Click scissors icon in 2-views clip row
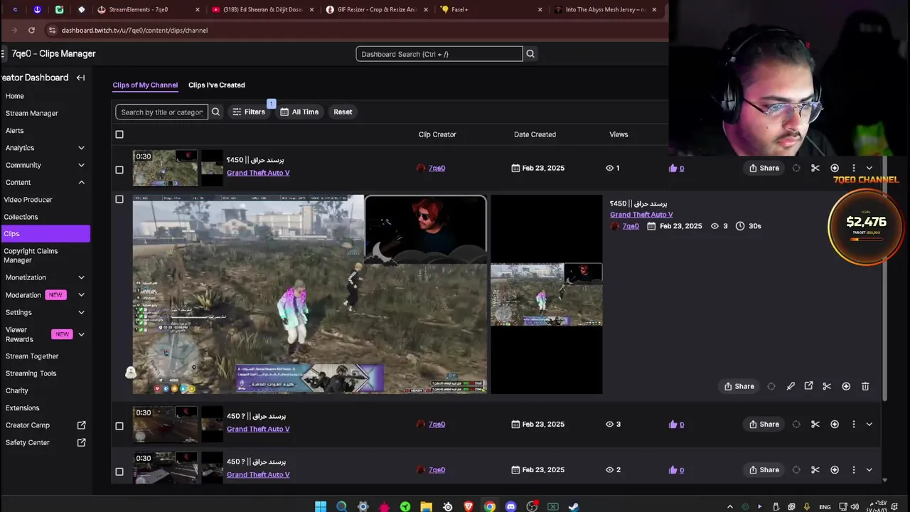The width and height of the screenshot is (910, 512). 815,470
